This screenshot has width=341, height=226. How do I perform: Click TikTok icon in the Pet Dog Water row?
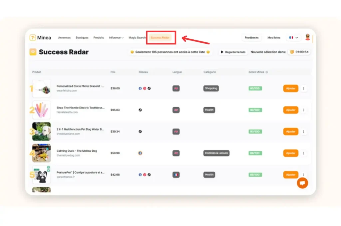click(x=140, y=132)
